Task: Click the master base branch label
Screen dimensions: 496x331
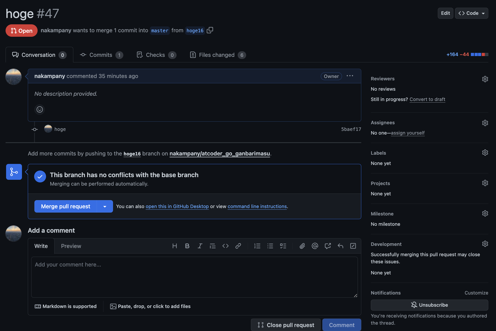Action: coord(160,31)
